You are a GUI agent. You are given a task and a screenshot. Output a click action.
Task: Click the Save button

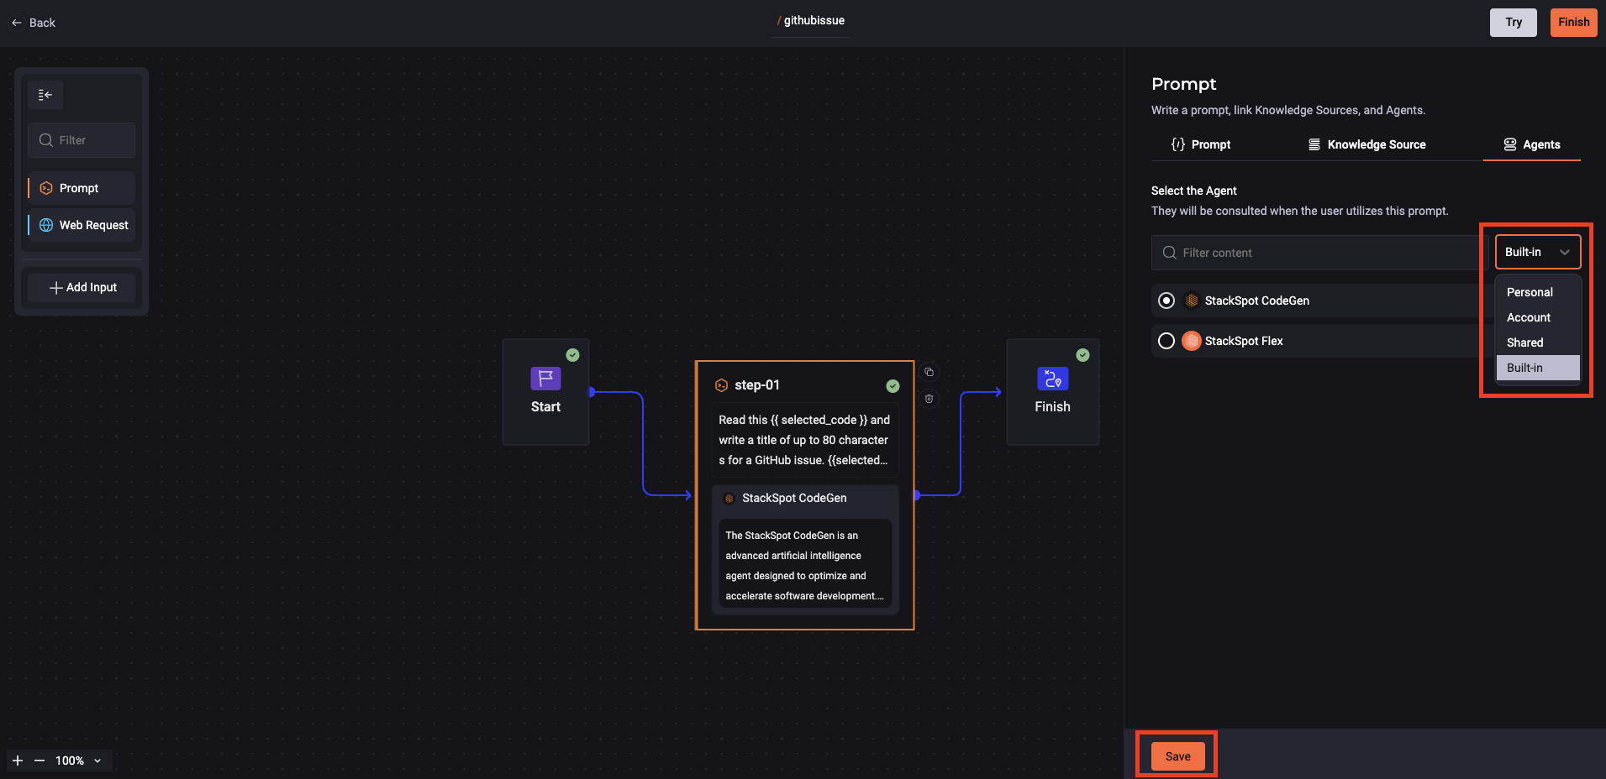(1177, 756)
